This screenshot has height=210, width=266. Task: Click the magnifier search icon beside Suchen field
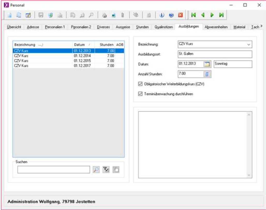96,169
